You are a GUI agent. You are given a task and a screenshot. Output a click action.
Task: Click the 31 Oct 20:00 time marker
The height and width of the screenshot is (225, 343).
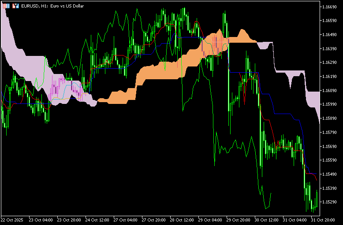(x=322, y=219)
